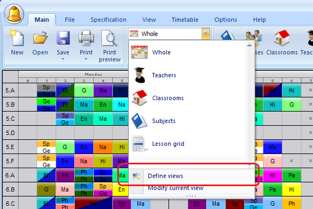Expand the Print options arrow

86,59
